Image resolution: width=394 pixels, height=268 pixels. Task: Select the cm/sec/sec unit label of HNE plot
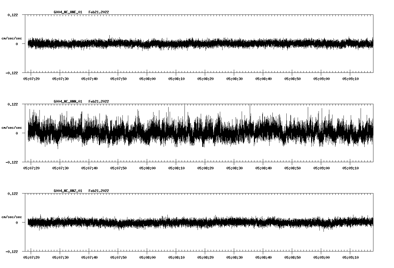tap(12, 38)
